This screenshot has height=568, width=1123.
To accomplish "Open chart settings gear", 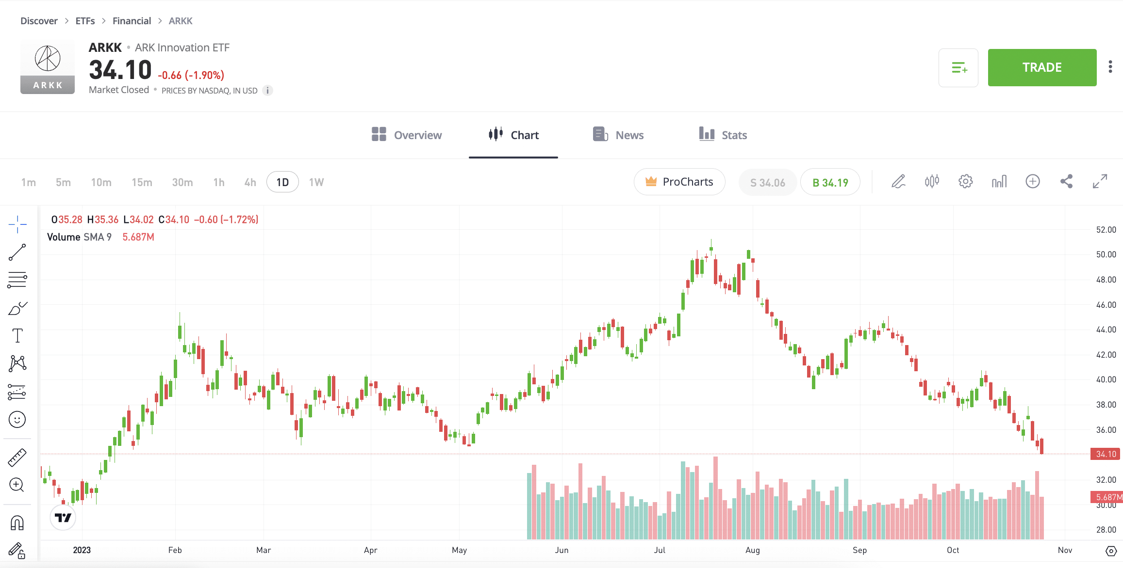I will [x=966, y=182].
